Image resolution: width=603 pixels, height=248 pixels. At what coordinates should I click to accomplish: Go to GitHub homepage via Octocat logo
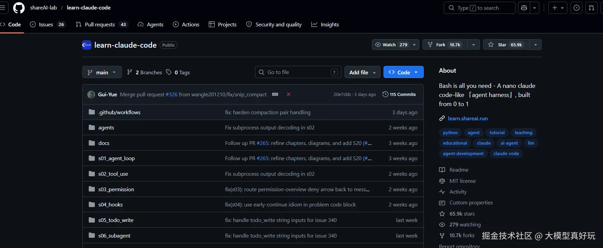[x=19, y=8]
